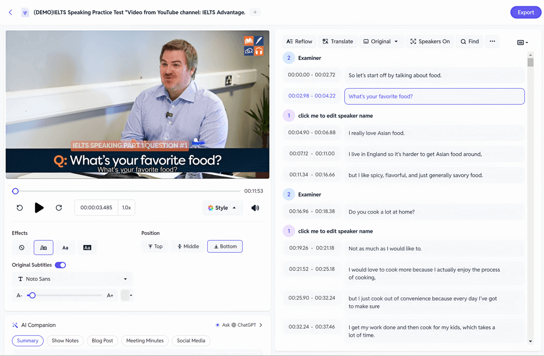The image size is (544, 356).
Task: Open the Style dropdown
Action: pos(222,208)
